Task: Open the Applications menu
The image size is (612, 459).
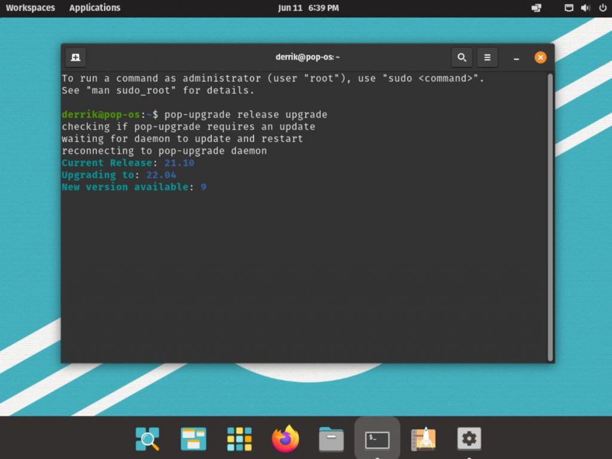Action: point(94,8)
